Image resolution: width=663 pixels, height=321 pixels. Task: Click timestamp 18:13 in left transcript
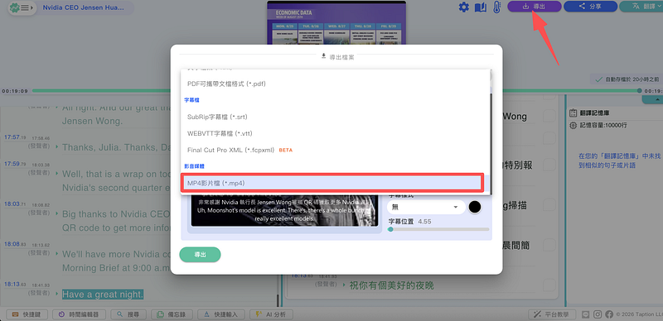[14, 285]
